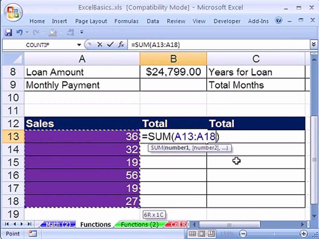This screenshot has width=319, height=239.
Task: Open the Add-Ins ribbon tab
Action: (258, 21)
